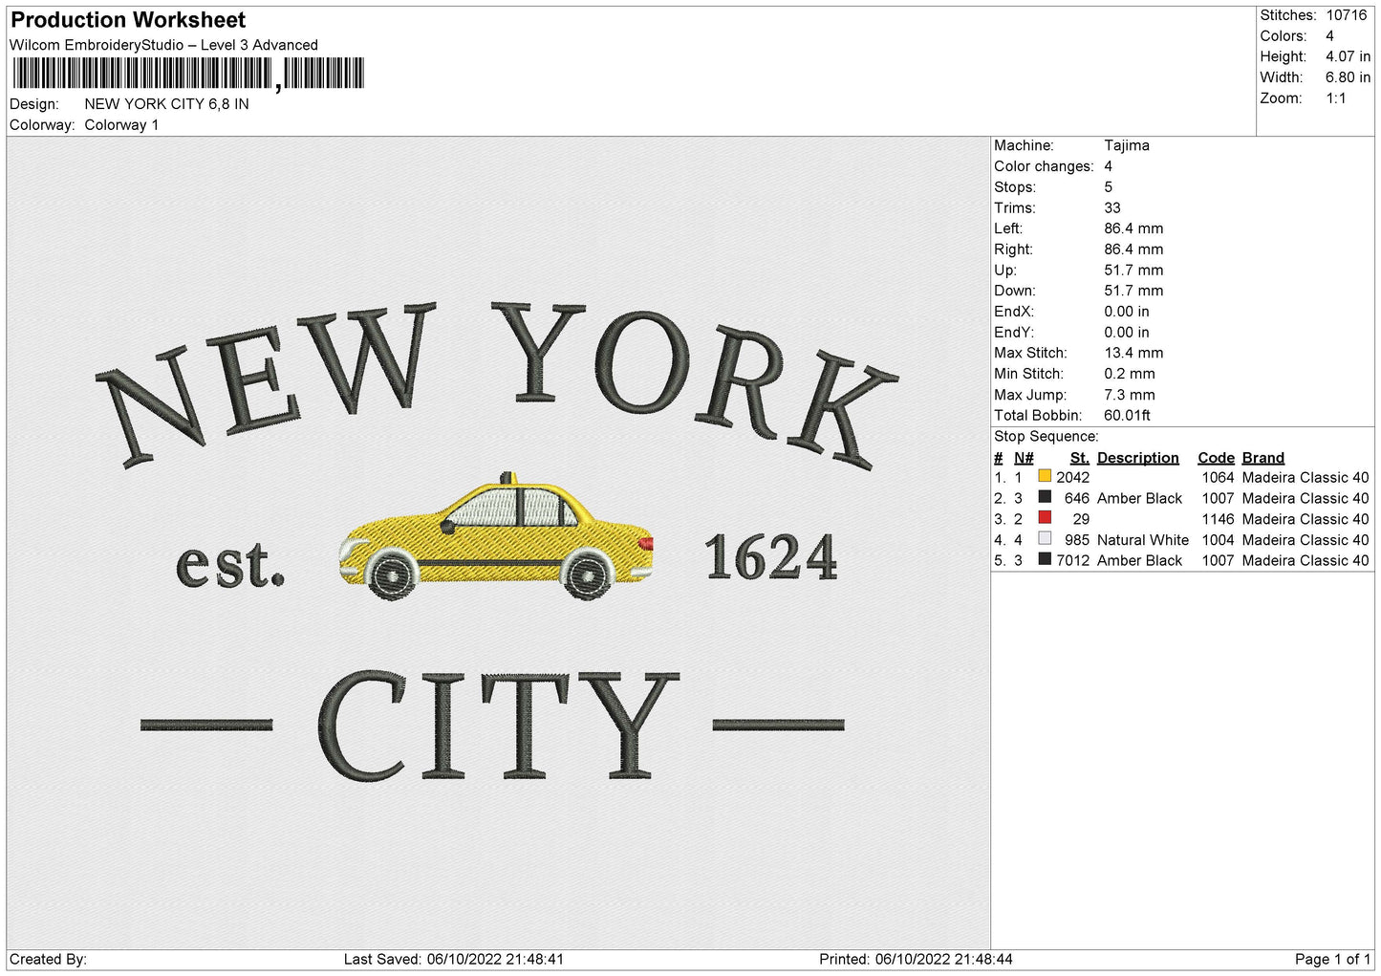Click the 'Brand' column header

[1262, 458]
